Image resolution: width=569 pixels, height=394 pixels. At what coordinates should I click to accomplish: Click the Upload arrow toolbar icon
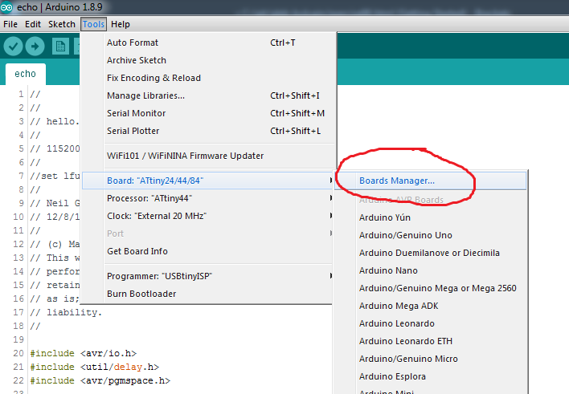pyautogui.click(x=35, y=47)
